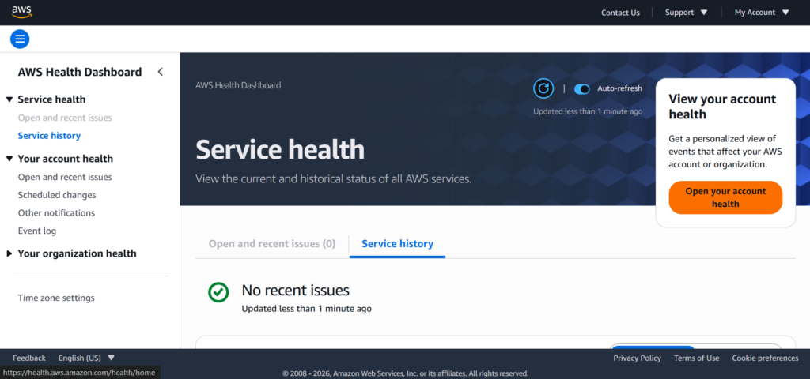Collapse the Service health section
This screenshot has height=379, width=810.
tap(9, 99)
